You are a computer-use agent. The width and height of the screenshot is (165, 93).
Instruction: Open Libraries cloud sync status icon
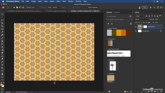tap(109, 91)
